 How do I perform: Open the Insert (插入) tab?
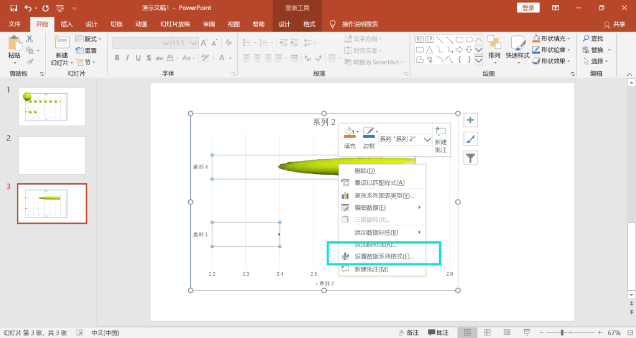[x=66, y=24]
